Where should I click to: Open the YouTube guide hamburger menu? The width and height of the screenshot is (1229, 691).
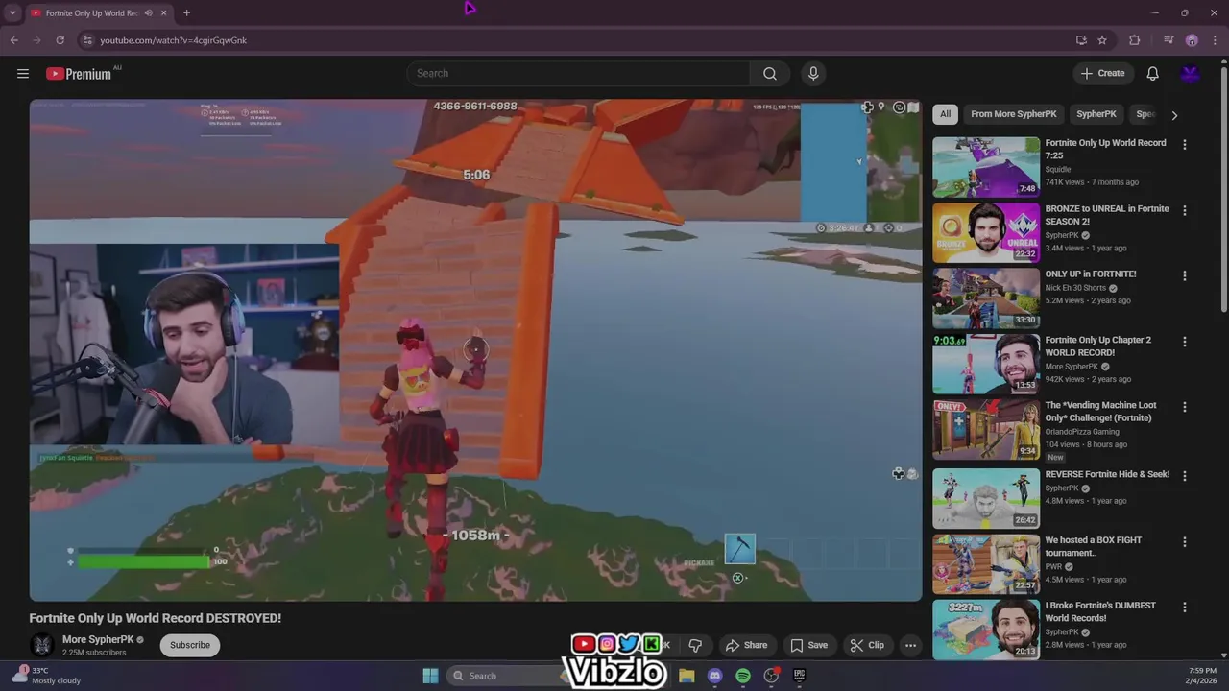point(23,74)
